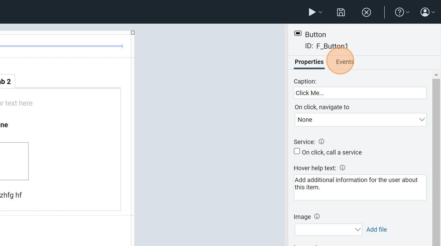Screen dimensions: 441x246
Task: Click the Add file link
Action: pyautogui.click(x=376, y=229)
